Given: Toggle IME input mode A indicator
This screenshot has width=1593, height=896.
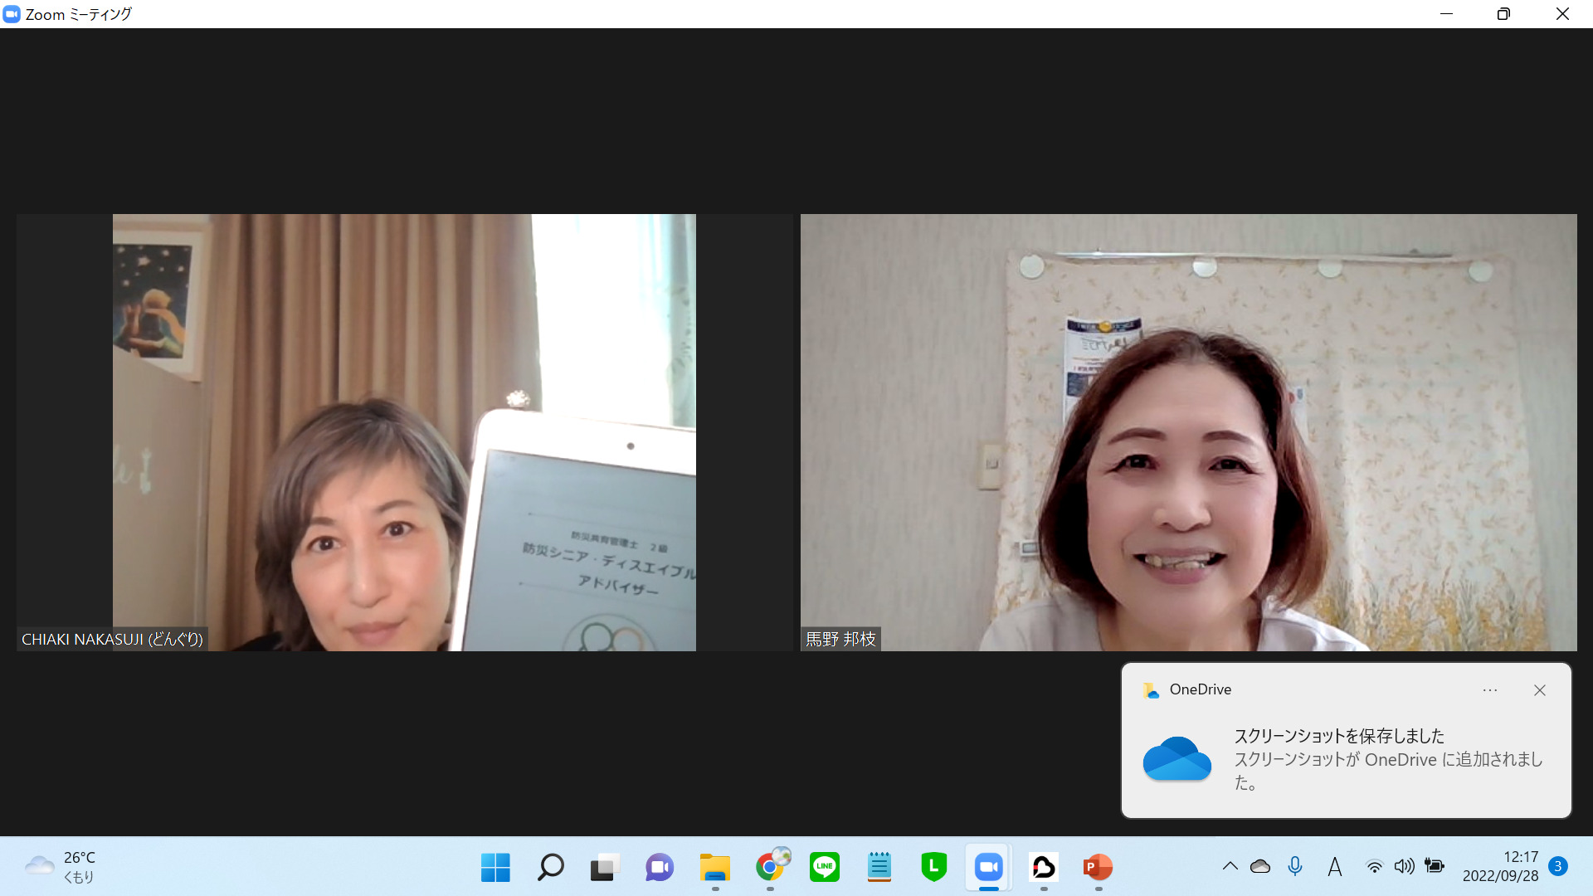Looking at the screenshot, I should pyautogui.click(x=1334, y=867).
